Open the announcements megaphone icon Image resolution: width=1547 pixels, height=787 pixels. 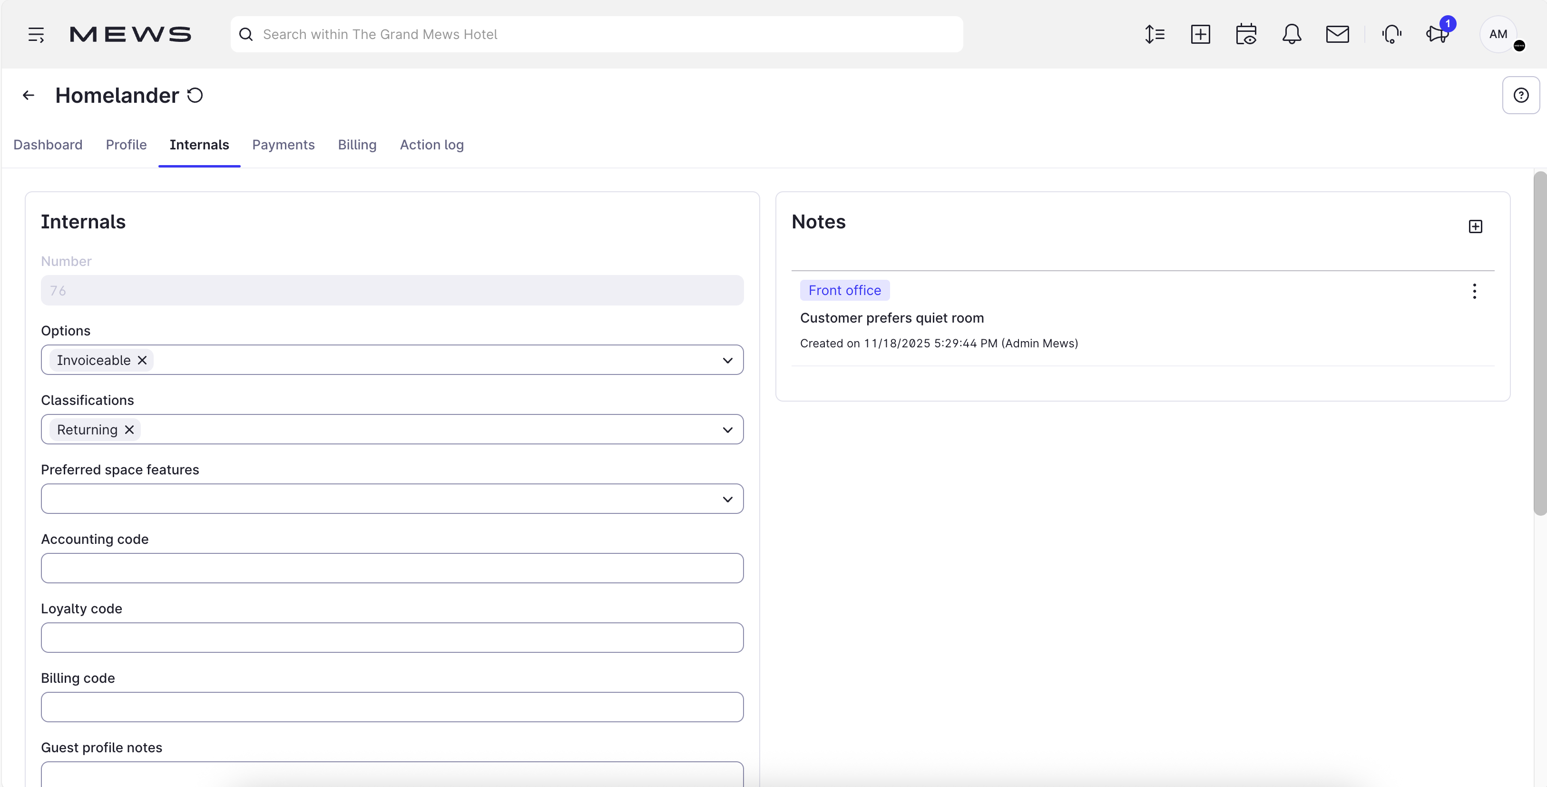click(x=1437, y=34)
